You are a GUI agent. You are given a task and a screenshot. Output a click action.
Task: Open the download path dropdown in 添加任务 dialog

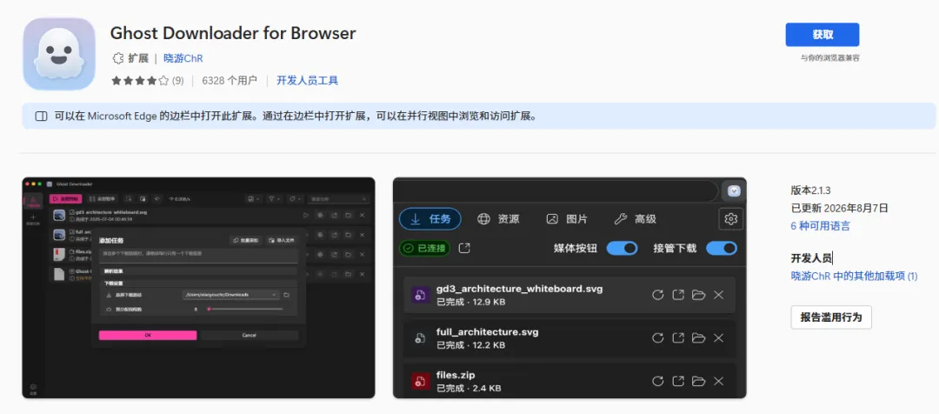pos(230,295)
